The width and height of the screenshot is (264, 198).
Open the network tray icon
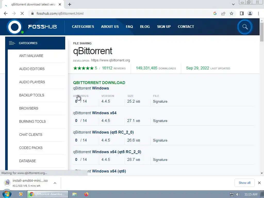[232, 194]
